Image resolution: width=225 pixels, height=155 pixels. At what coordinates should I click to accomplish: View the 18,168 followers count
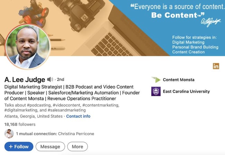(x=20, y=124)
